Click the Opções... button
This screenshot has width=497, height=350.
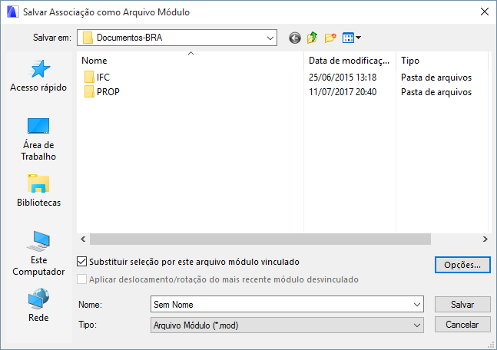pyautogui.click(x=462, y=265)
